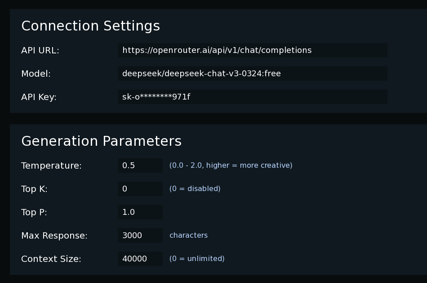Click the "Context Size:" label

coord(51,259)
